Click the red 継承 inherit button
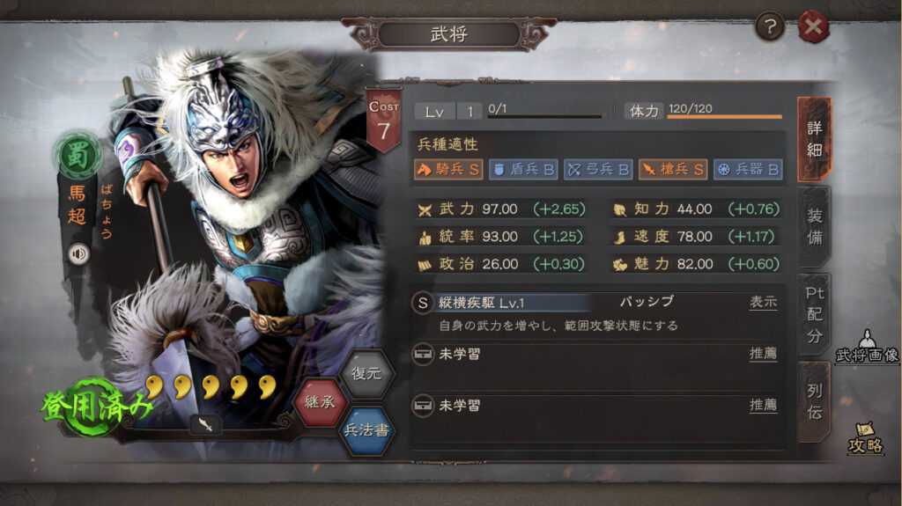 (320, 402)
